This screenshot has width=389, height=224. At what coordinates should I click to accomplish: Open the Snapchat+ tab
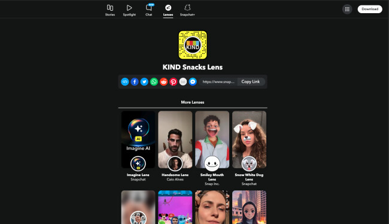click(x=187, y=10)
